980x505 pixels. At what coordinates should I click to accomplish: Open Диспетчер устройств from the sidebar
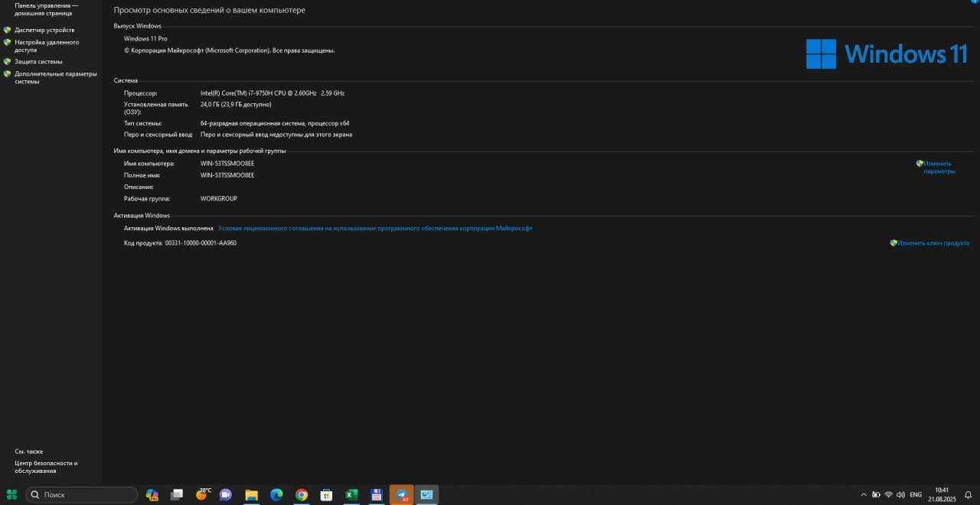[x=44, y=30]
